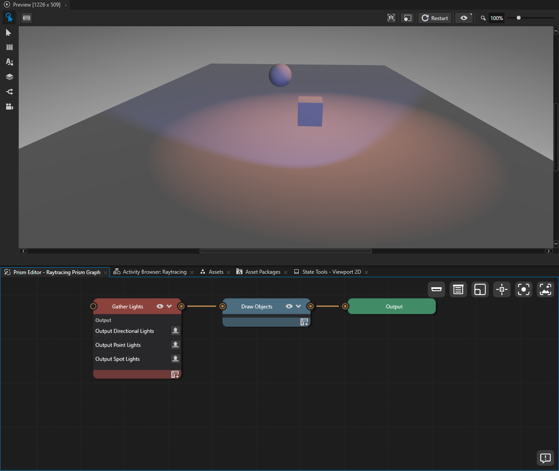Screen dimensions: 559x471
Task: Click Draw Objects input port
Action: pos(223,306)
